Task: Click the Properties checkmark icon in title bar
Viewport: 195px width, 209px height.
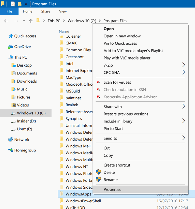Action: pyautogui.click(x=13, y=4)
